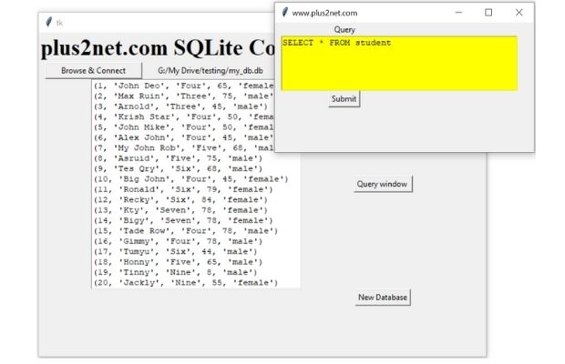Click the Query label above text box
The width and height of the screenshot is (565, 364).
tap(344, 29)
